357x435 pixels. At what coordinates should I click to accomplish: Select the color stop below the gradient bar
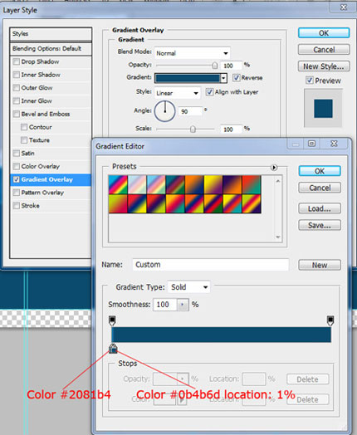coord(113,348)
